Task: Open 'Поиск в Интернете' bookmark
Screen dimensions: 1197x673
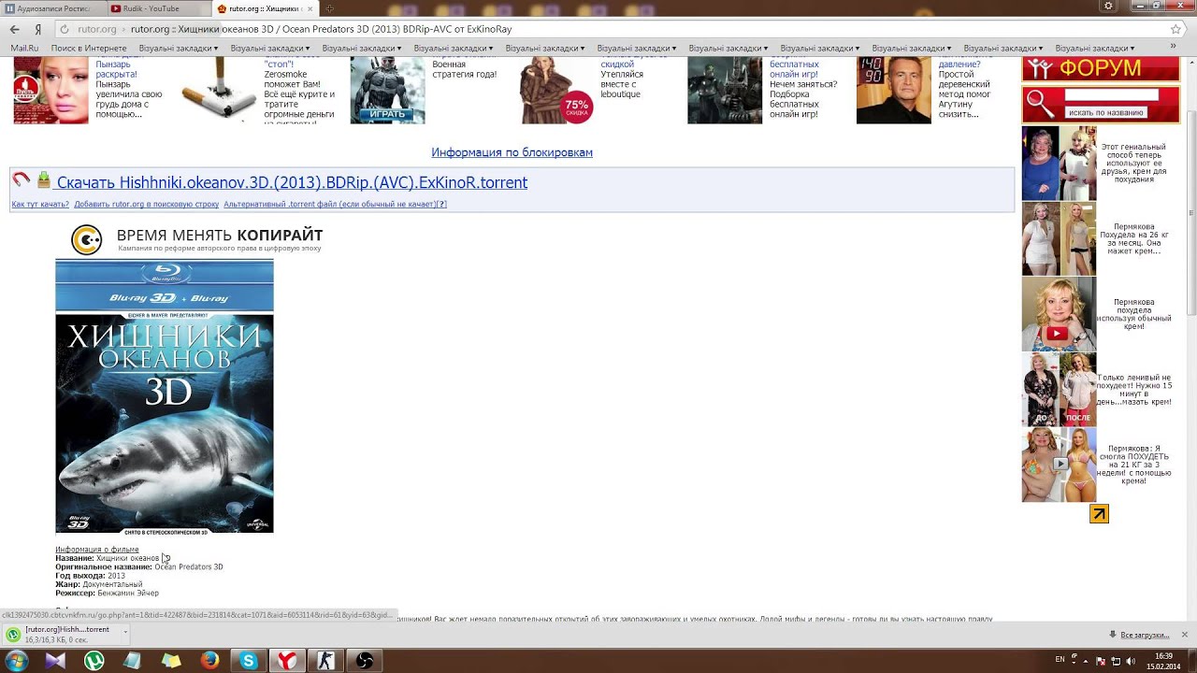Action: click(x=89, y=48)
